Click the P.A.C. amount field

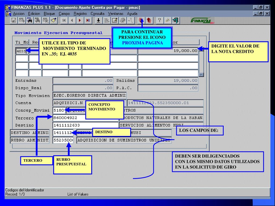tap(168, 88)
